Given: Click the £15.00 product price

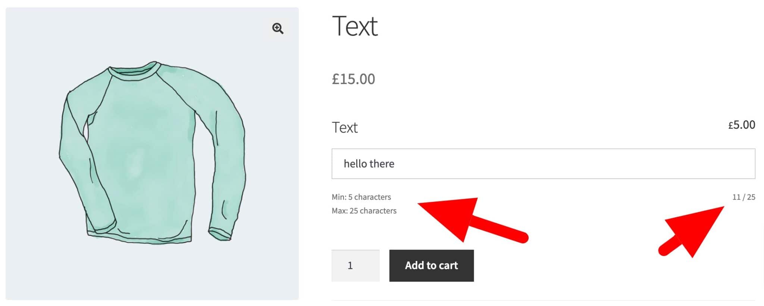Looking at the screenshot, I should coord(353,79).
